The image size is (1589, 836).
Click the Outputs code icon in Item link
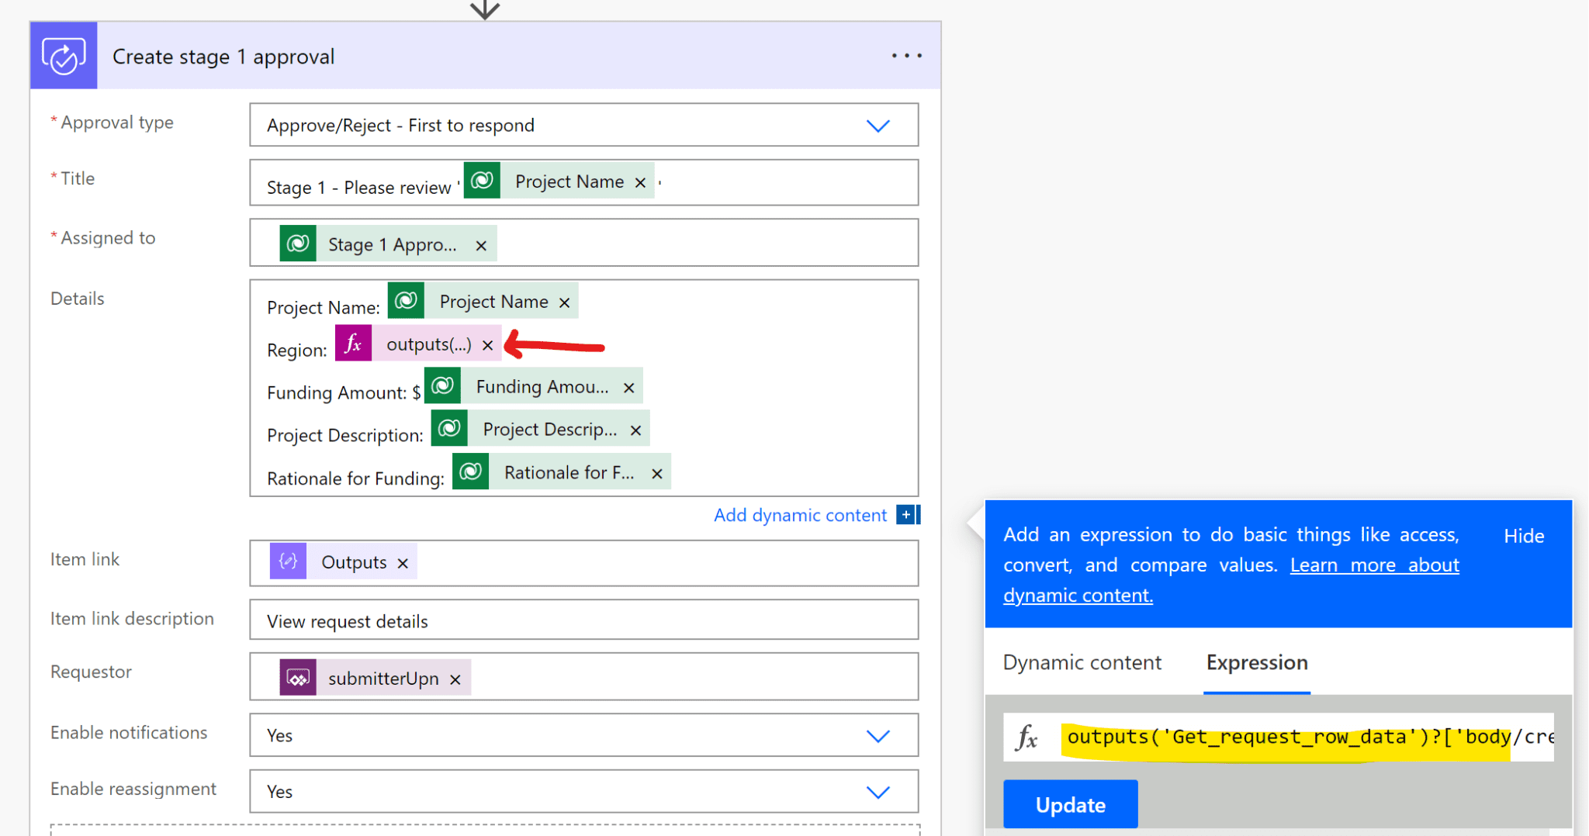click(x=288, y=561)
